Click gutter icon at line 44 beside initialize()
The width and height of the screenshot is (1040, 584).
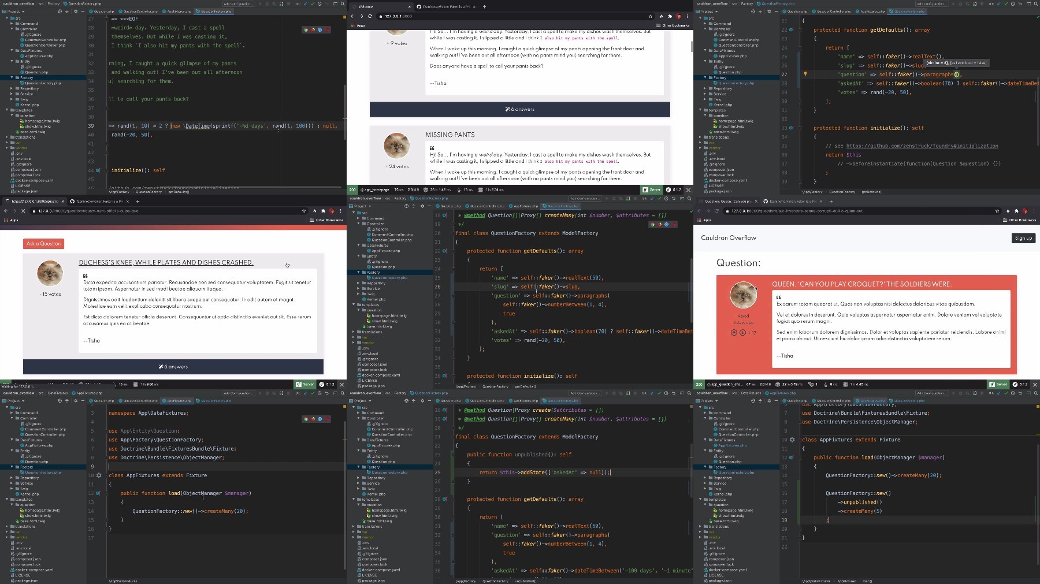coord(98,170)
